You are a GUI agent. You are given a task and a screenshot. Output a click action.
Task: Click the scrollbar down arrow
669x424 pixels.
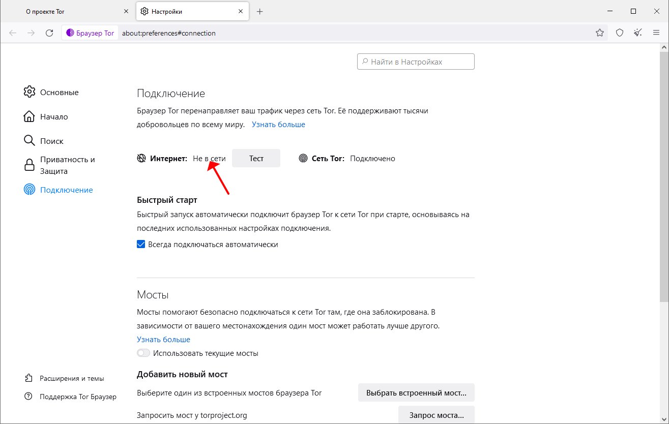664,418
